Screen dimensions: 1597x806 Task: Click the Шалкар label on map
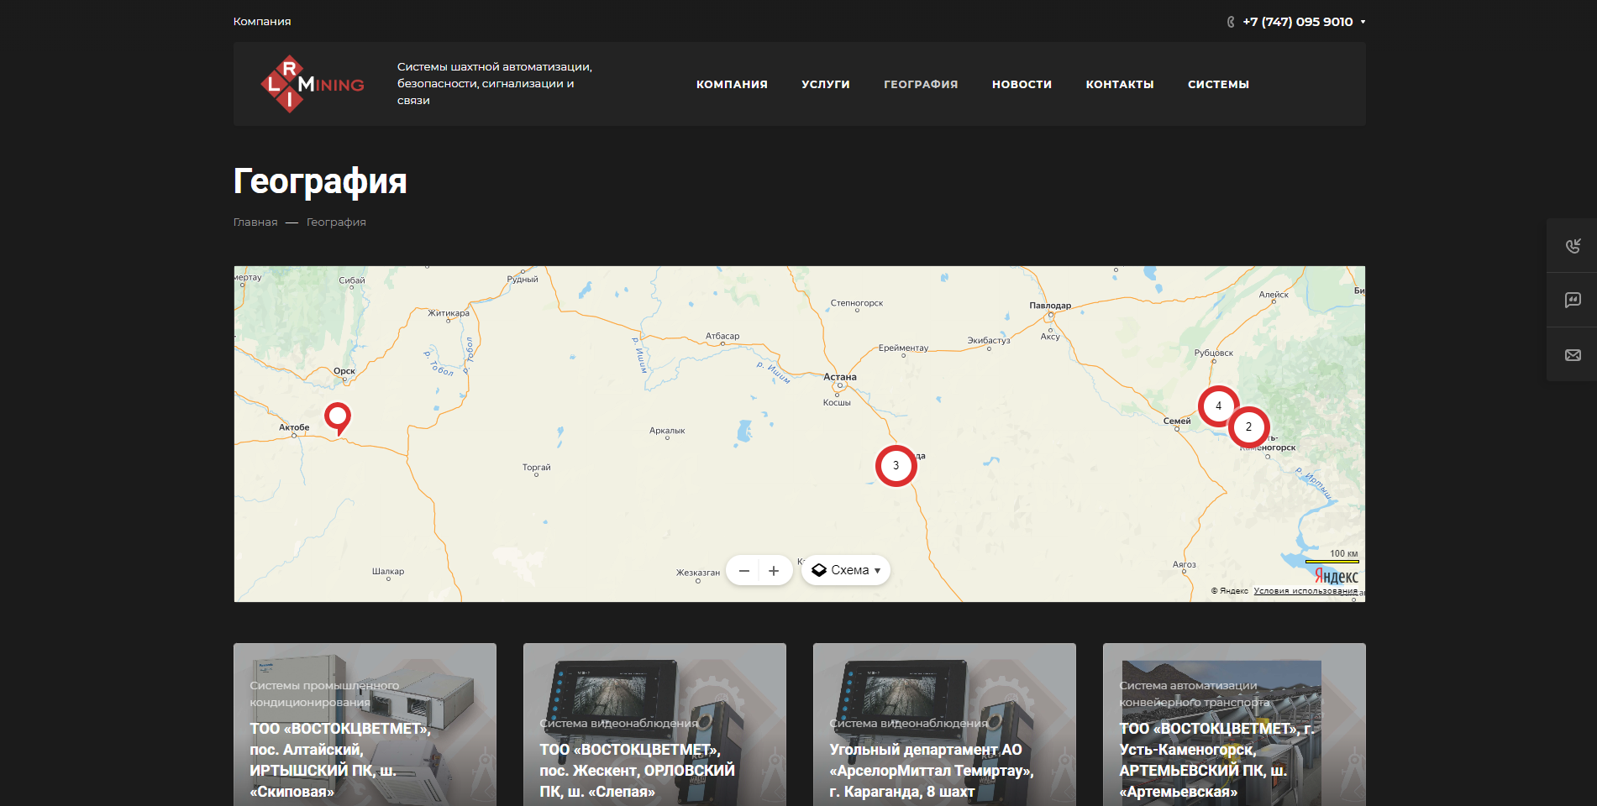click(x=388, y=572)
